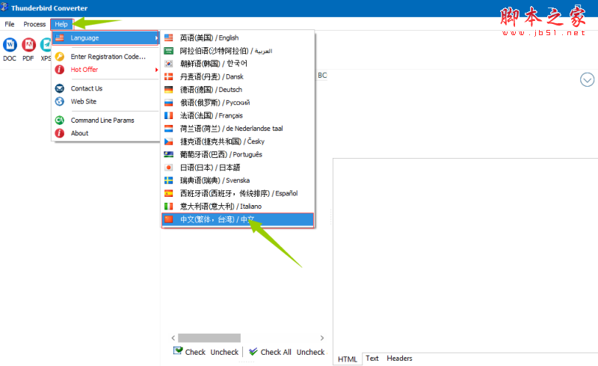This screenshot has height=366, width=598.
Task: Click the Russian flag icon
Action: pos(169,103)
